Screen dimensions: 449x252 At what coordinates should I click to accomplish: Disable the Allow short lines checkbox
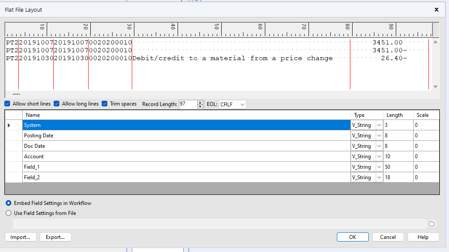pos(7,104)
